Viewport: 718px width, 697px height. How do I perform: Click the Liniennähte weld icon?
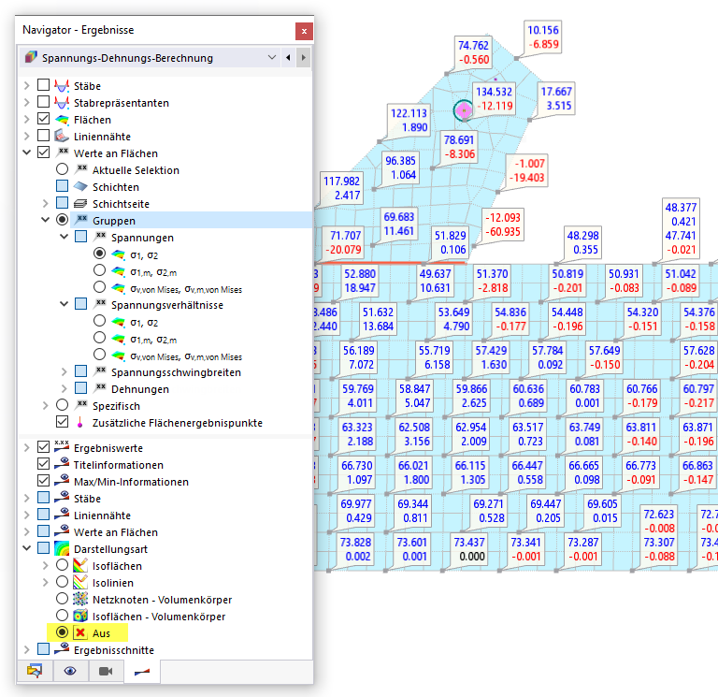coord(62,136)
